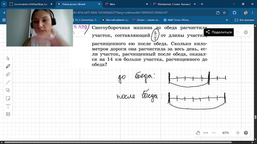Select the text tool
The width and height of the screenshot is (257, 144).
point(8,106)
